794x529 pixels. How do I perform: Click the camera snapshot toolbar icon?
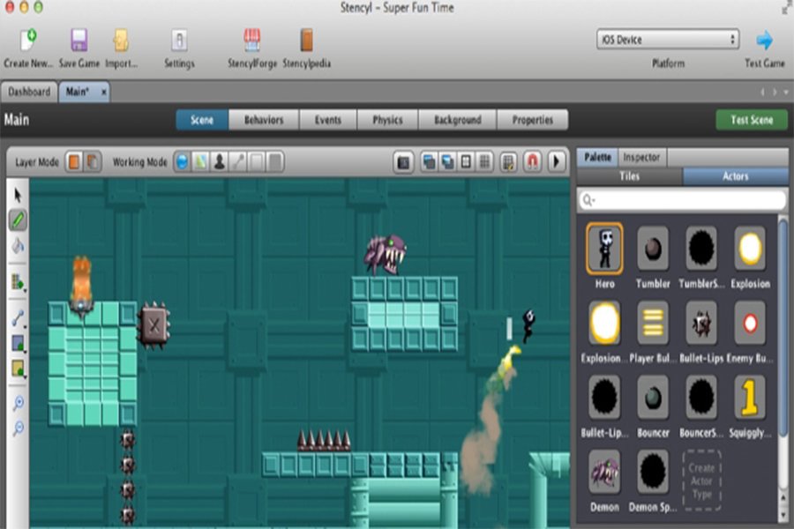403,162
